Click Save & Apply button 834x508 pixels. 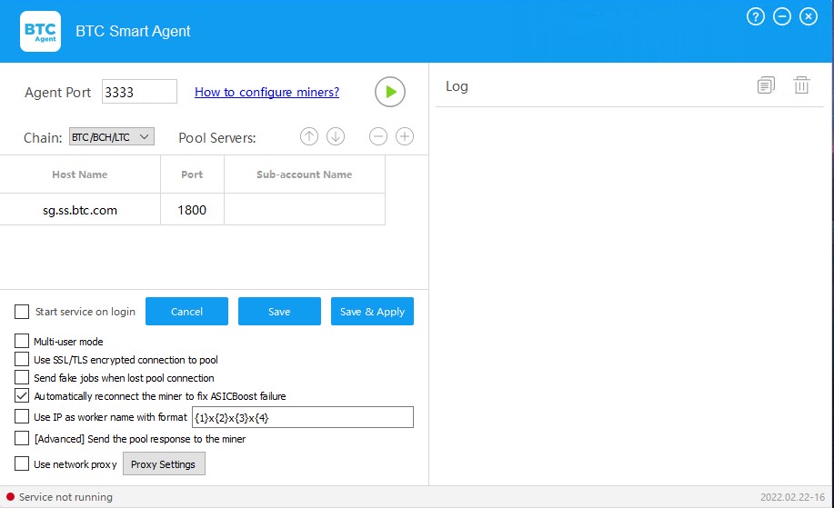pos(372,312)
